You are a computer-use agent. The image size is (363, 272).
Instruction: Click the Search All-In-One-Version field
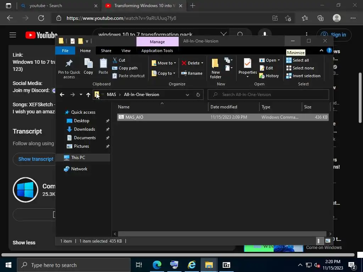point(268,95)
